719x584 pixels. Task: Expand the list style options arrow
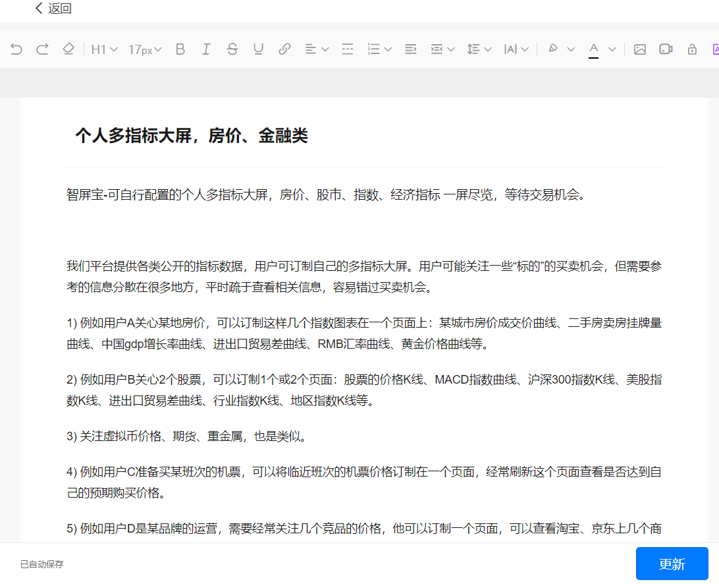coord(388,49)
